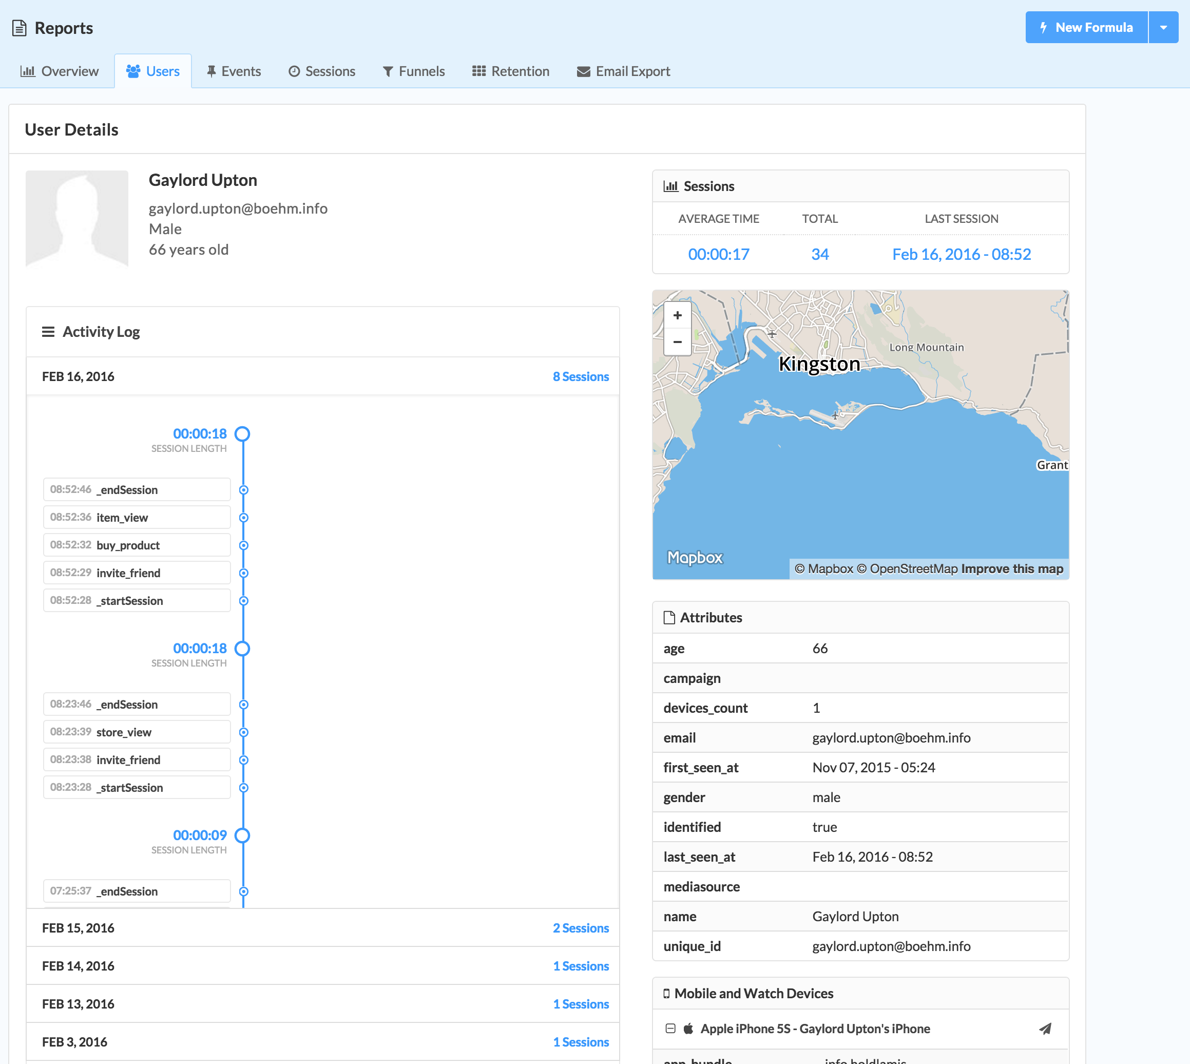
Task: Go to the Retention tab
Action: point(511,71)
